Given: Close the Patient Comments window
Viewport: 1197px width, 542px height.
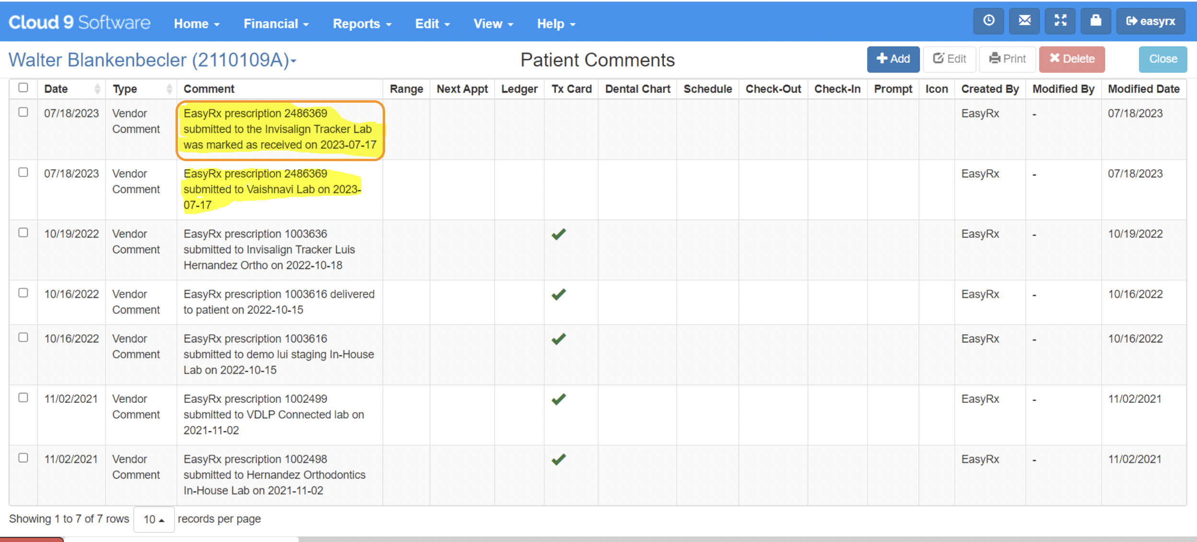Looking at the screenshot, I should click(1163, 59).
